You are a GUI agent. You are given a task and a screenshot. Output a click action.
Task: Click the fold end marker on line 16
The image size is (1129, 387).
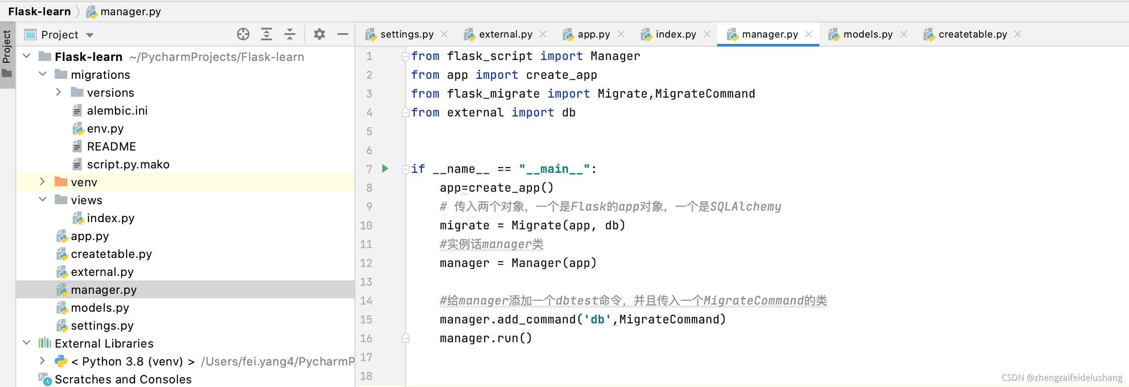[406, 338]
